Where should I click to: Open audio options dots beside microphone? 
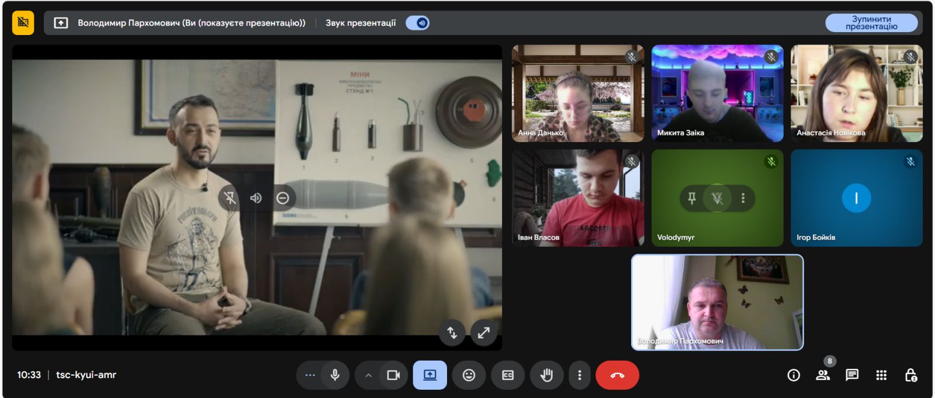(x=310, y=375)
